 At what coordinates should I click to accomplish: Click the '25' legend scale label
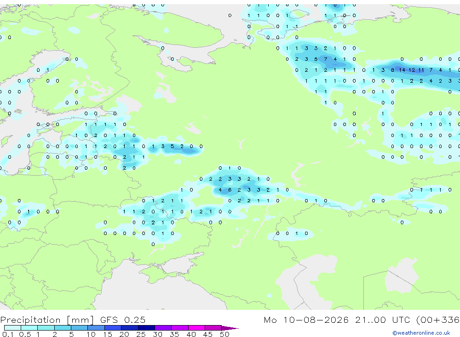pyautogui.click(x=141, y=334)
